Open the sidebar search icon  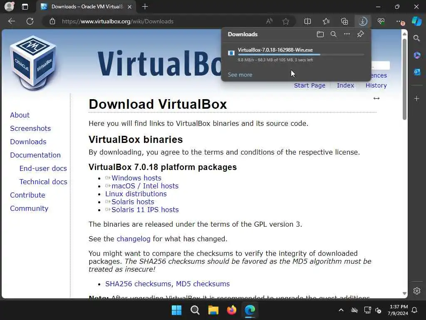416,38
